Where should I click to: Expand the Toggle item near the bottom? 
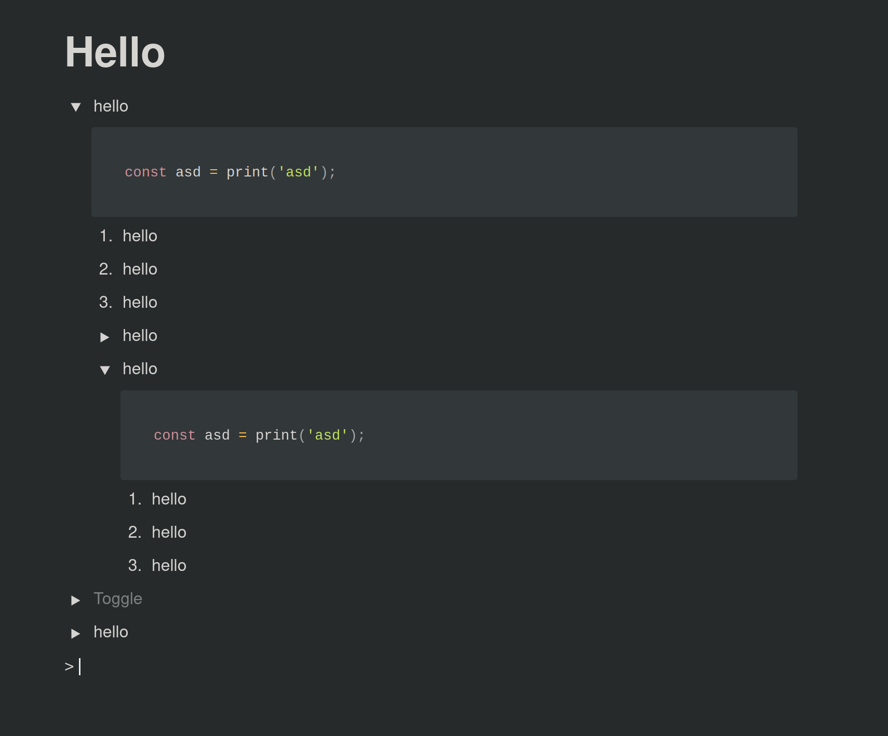[76, 600]
